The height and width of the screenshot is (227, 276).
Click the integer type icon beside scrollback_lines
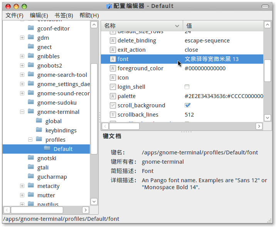[113, 115]
